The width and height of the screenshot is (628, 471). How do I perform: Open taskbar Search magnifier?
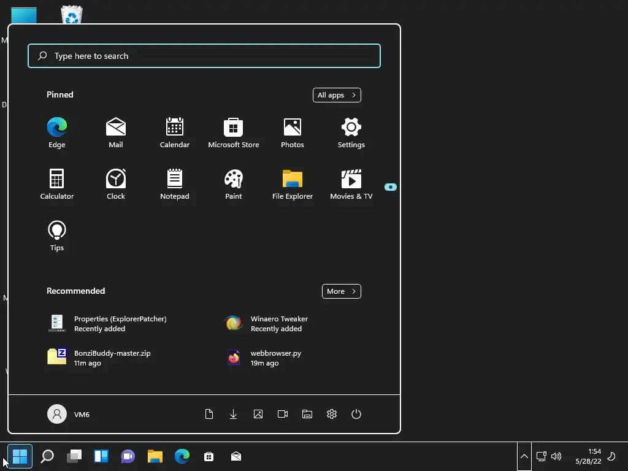[x=47, y=456]
